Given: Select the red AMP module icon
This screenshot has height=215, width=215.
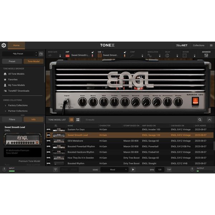Looking at the screenshot, I should click(x=67, y=56).
